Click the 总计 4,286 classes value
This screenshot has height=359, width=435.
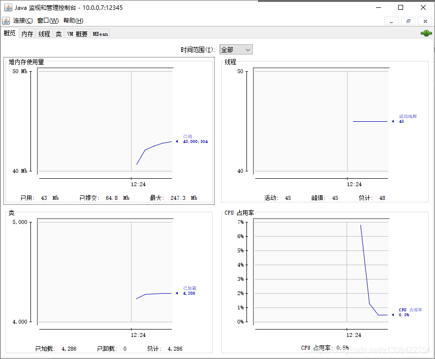click(165, 349)
